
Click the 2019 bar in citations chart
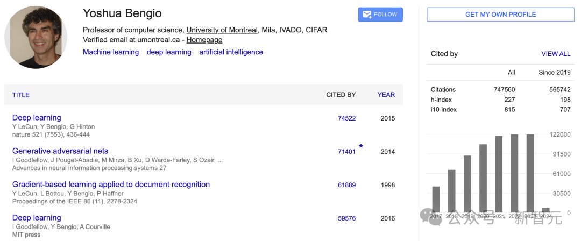(467, 184)
